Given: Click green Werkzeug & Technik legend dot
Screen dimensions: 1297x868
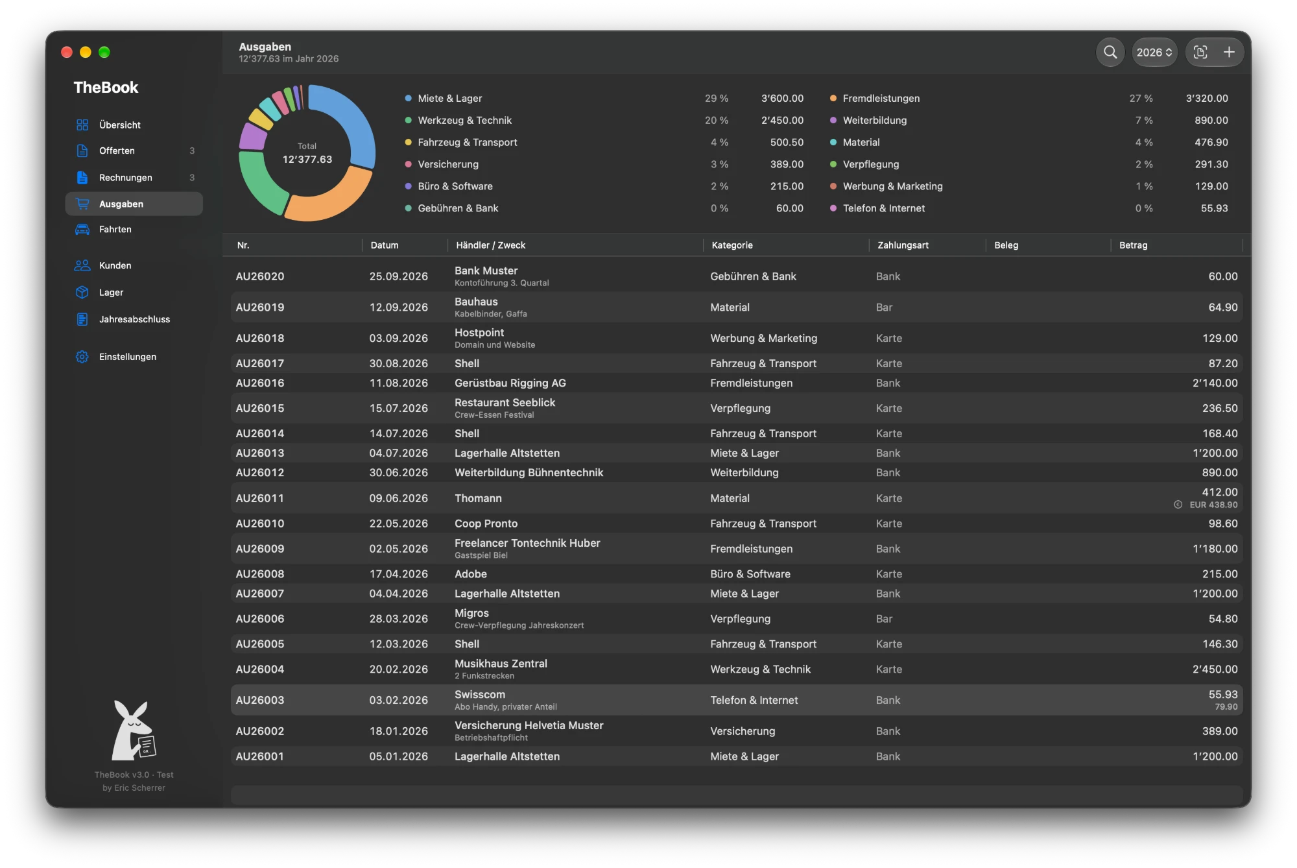Looking at the screenshot, I should pyautogui.click(x=409, y=121).
